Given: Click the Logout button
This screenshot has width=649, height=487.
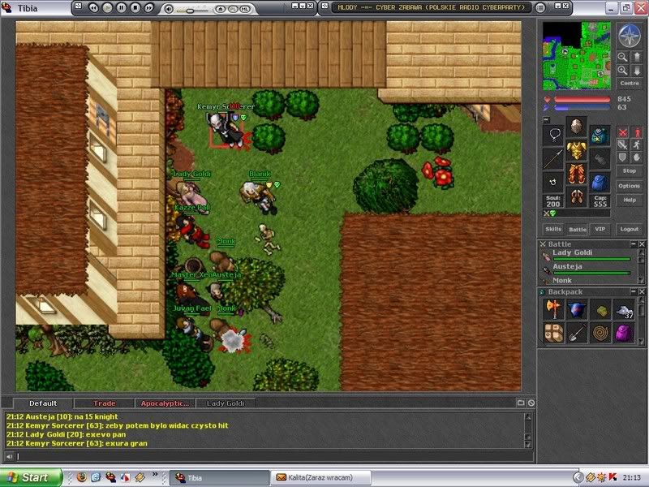Looking at the screenshot, I should point(630,229).
